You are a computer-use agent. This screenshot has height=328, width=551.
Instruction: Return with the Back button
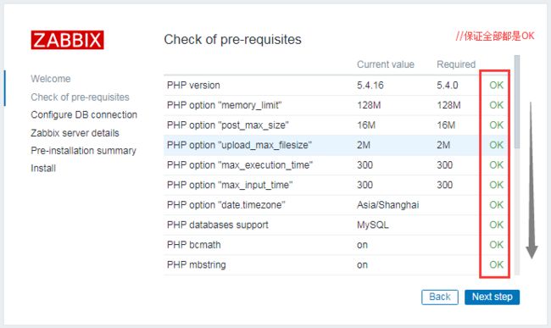(x=440, y=297)
